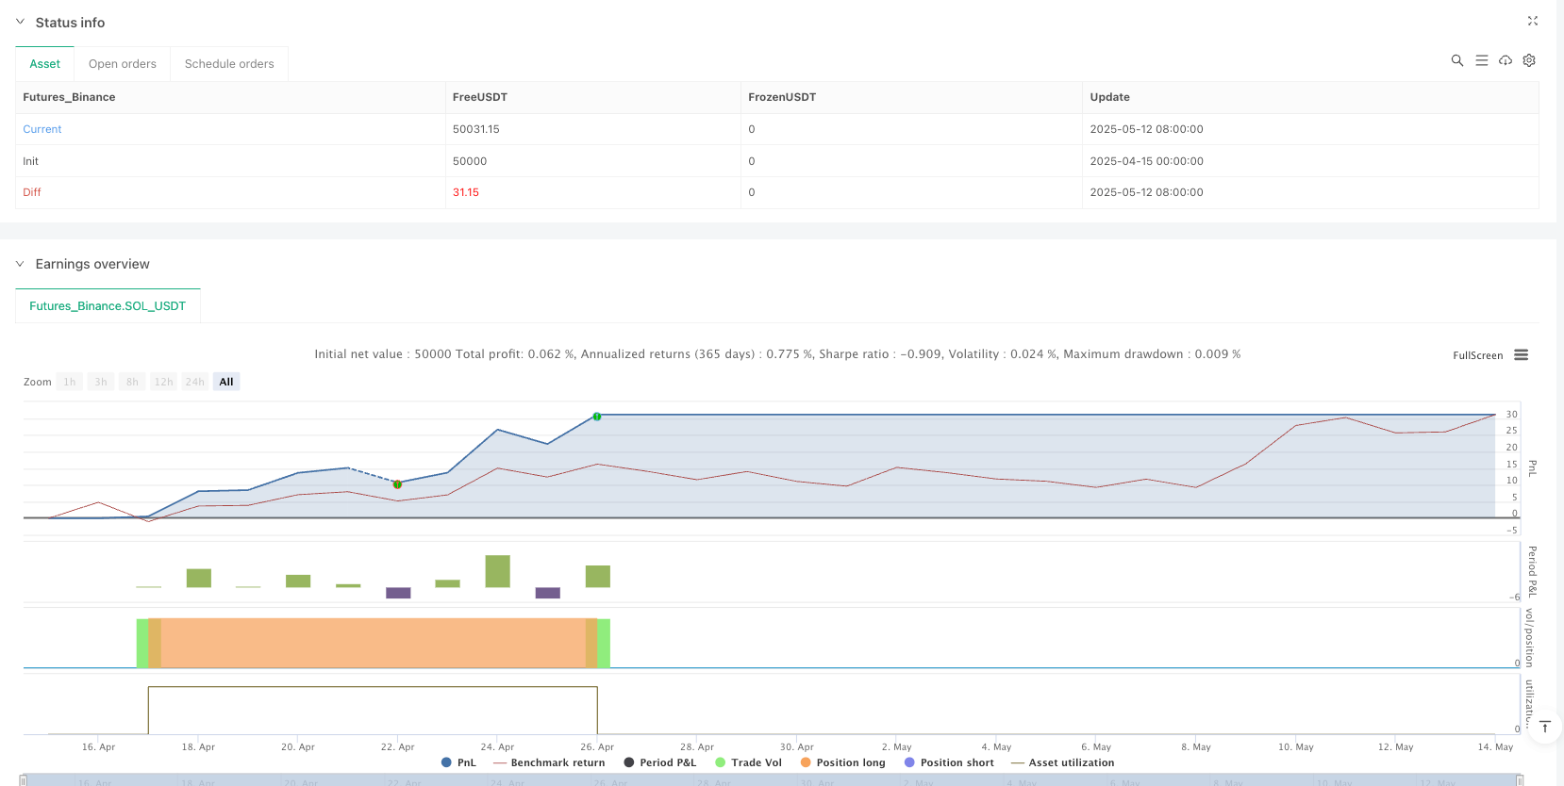This screenshot has height=786, width=1564.
Task: Click the FullScreen button
Action: click(x=1477, y=355)
